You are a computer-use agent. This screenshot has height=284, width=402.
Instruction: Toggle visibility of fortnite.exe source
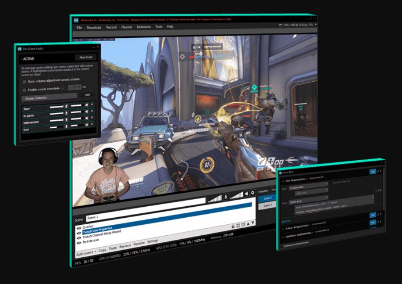coord(79,242)
